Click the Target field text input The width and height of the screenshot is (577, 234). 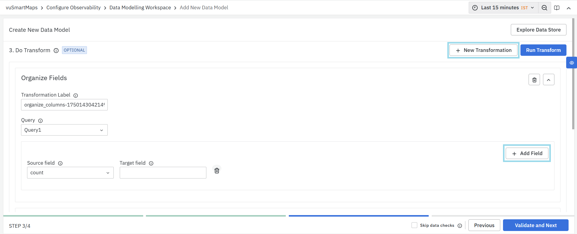[x=163, y=173]
